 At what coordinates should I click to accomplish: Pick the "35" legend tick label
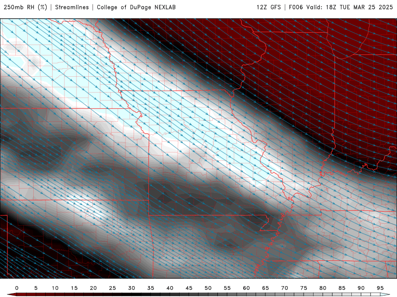151,288
